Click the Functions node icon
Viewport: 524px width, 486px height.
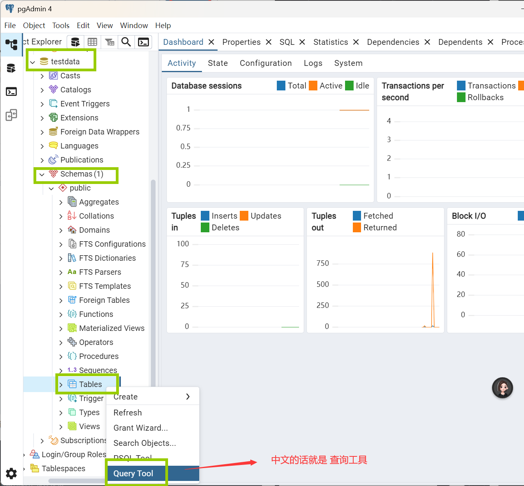72,314
